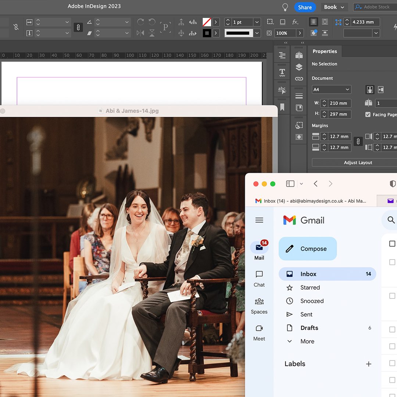Open the Snoozed folder
Viewport: 397px width, 397px height.
328,301
